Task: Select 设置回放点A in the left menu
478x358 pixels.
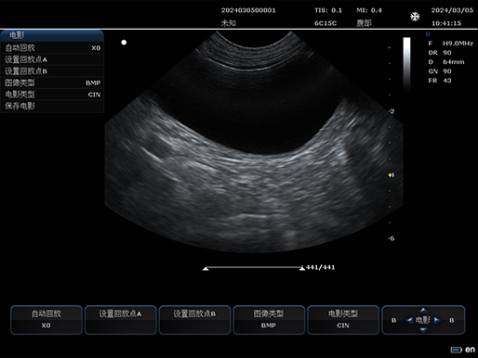Action: [x=52, y=59]
